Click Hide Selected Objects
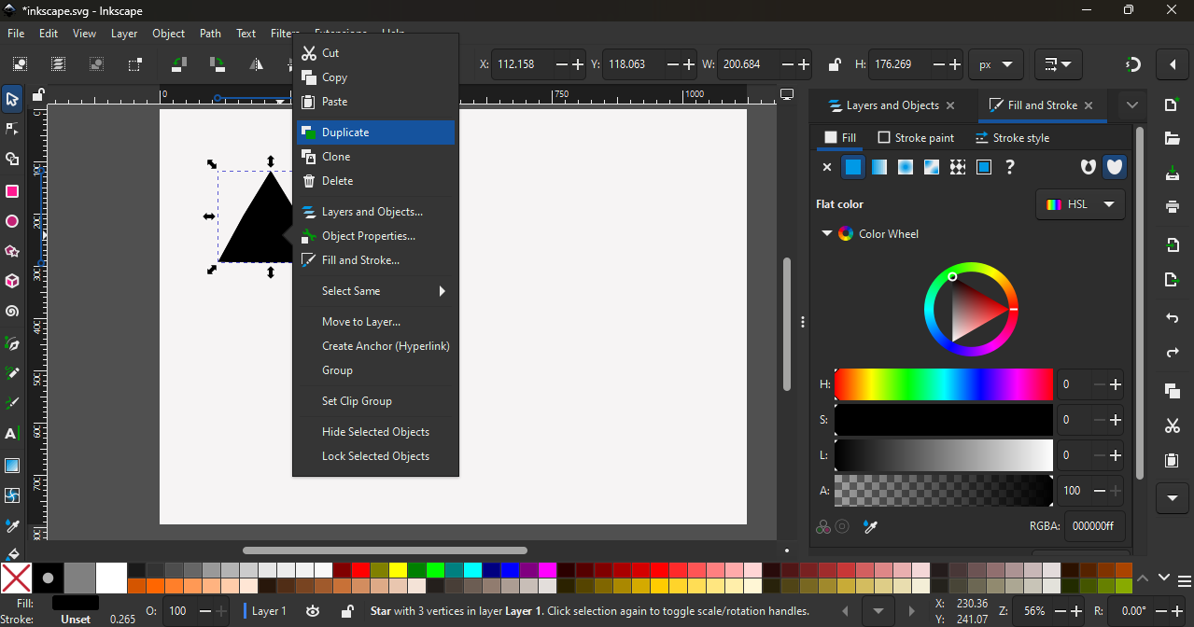The height and width of the screenshot is (627, 1194). 375,432
